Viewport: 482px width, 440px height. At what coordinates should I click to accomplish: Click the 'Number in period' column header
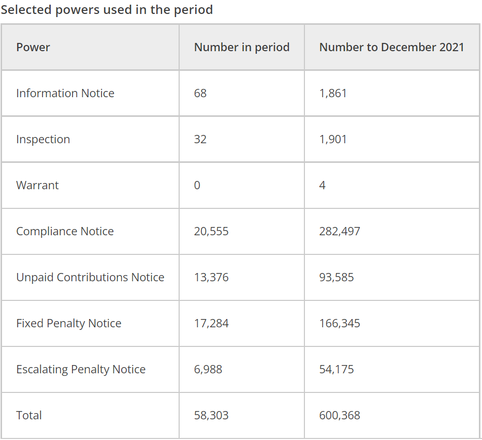coord(242,47)
